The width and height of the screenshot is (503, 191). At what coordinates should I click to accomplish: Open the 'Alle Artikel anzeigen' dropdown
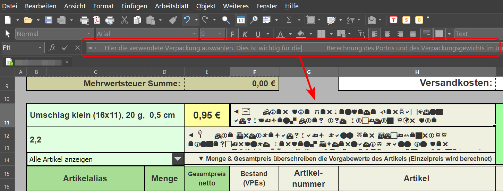click(x=178, y=159)
